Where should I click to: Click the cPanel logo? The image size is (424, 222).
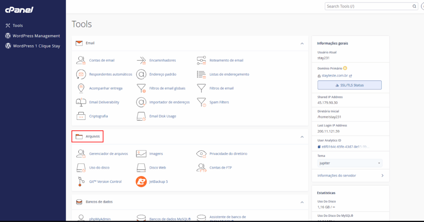pyautogui.click(x=19, y=10)
